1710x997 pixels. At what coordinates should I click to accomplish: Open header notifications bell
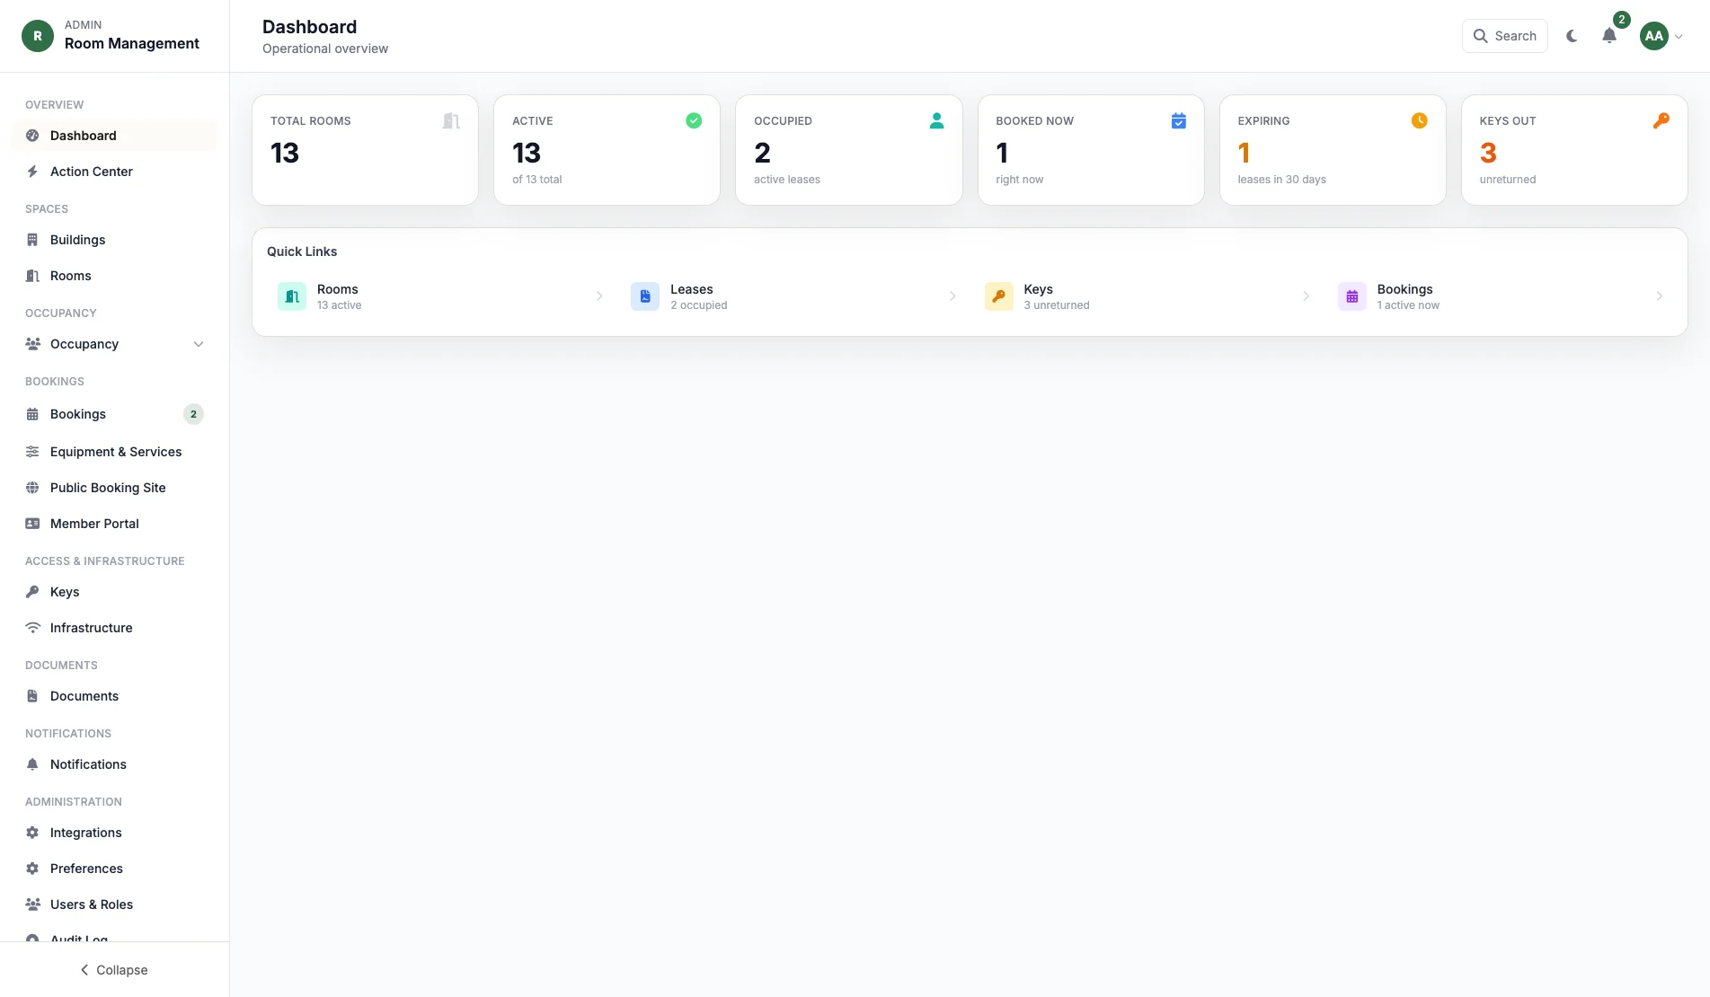1609,36
